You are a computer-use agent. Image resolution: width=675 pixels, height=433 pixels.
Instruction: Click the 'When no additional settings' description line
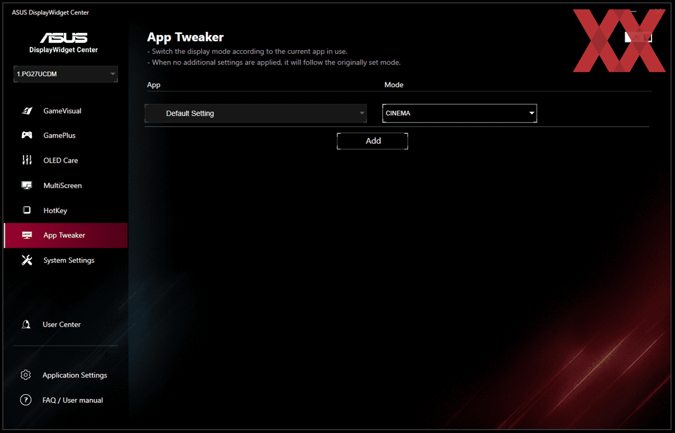pyautogui.click(x=274, y=62)
